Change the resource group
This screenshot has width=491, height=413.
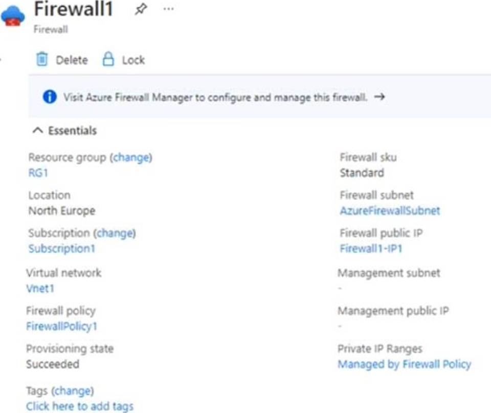132,157
